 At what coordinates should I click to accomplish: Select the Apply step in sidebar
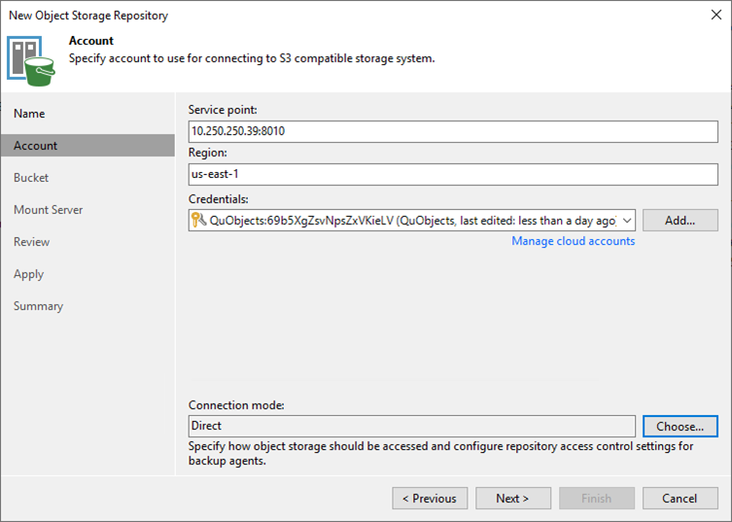pyautogui.click(x=28, y=274)
